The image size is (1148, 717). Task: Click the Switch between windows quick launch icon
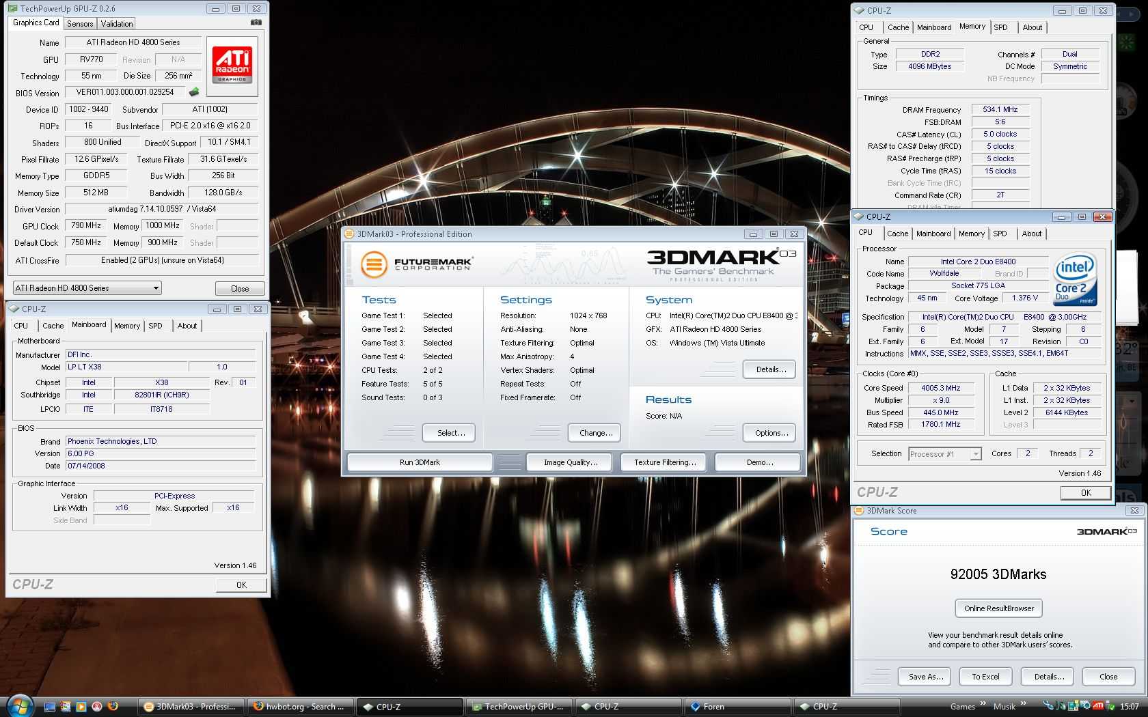[x=66, y=707]
